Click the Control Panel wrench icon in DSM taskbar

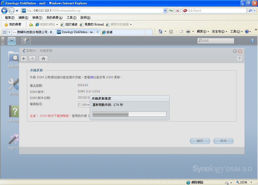tap(26, 41)
